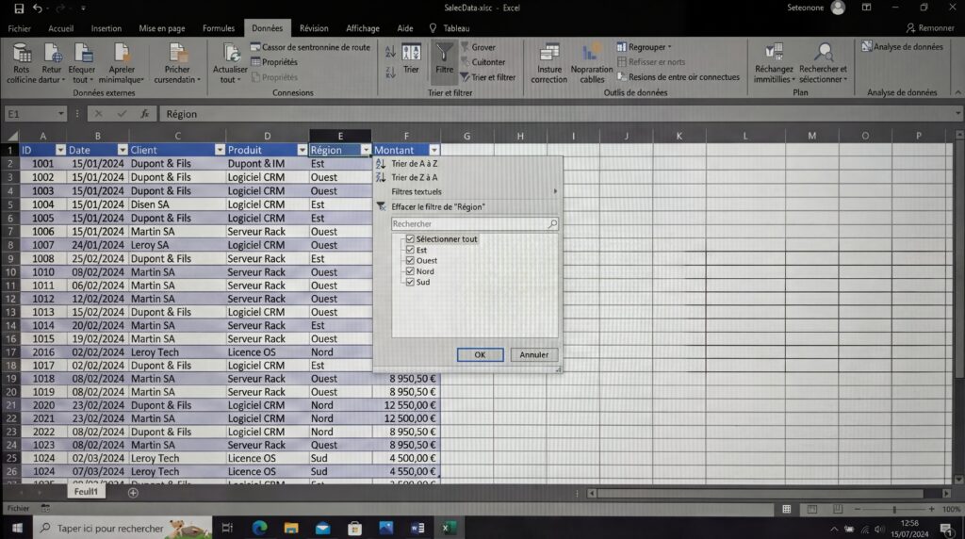965x539 pixels.
Task: Click the Trier et filtrer advanced item
Action: tap(488, 77)
